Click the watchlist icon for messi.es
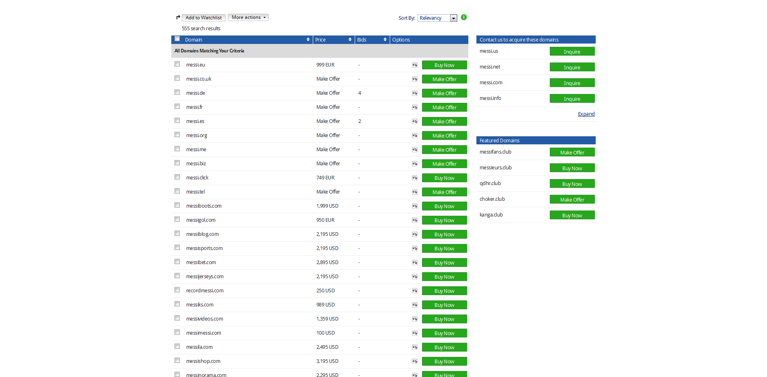Viewport: 767px width, 377px height. point(415,121)
